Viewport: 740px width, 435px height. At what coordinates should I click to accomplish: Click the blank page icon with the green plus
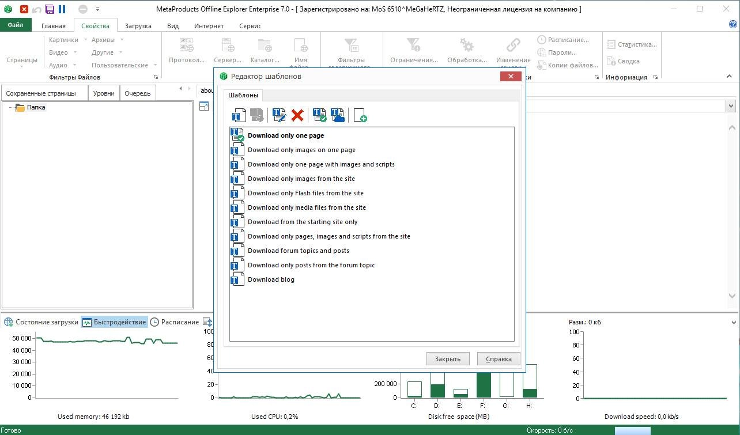pos(360,115)
